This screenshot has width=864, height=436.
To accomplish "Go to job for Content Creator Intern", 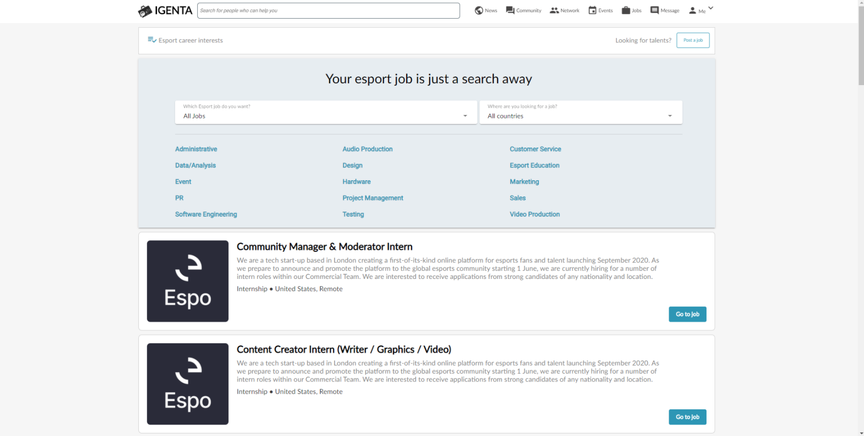I will 687,417.
